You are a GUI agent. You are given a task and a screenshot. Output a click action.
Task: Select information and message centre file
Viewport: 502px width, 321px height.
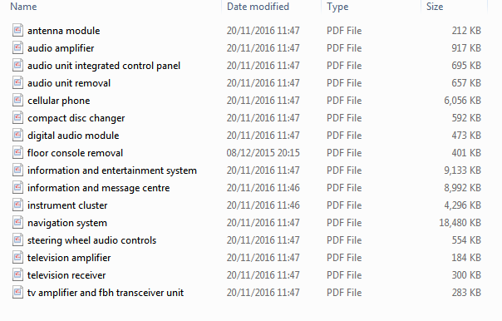click(99, 188)
